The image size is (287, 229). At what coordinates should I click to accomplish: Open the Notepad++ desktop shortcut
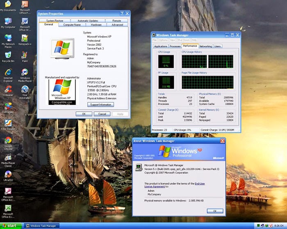(x=25, y=38)
